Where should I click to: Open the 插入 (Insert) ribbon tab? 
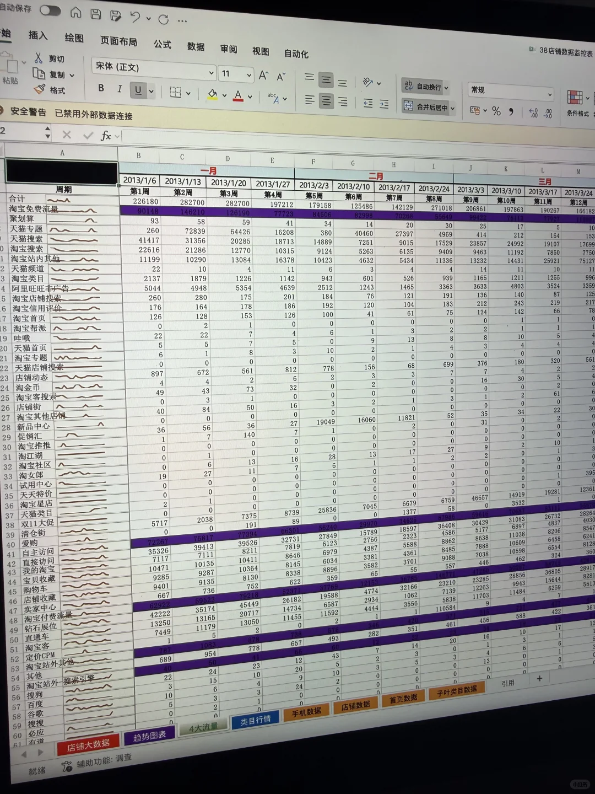pos(38,35)
